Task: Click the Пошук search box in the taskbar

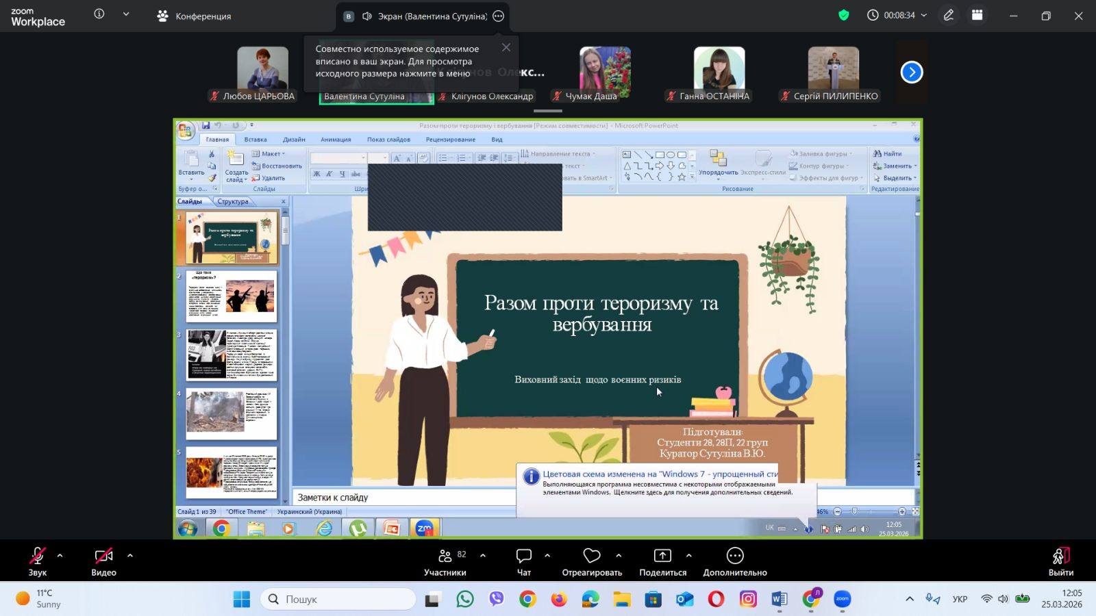Action: click(338, 599)
